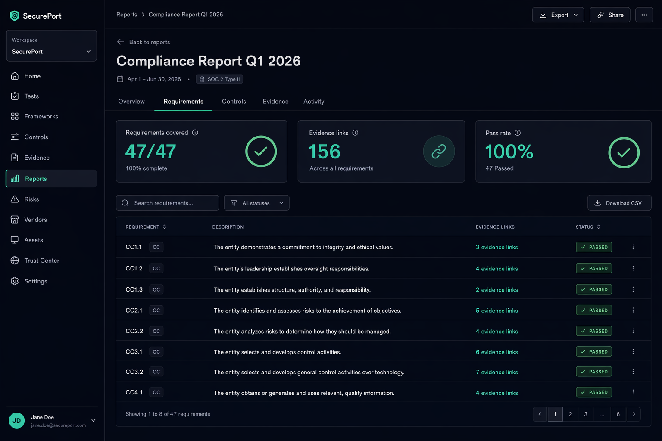Click info icon beside Pass rate
Viewport: 662px width, 441px height.
click(x=518, y=133)
